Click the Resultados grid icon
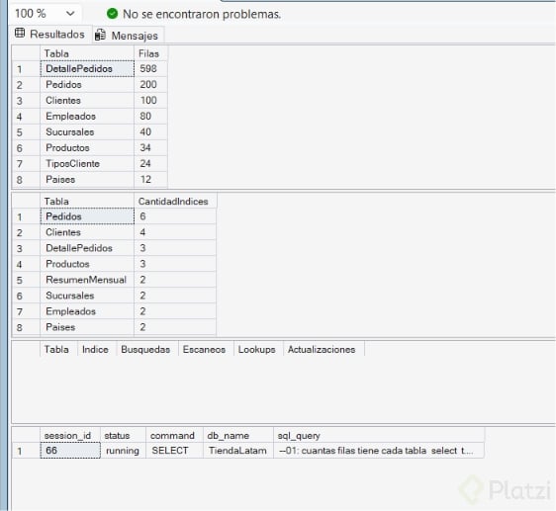This screenshot has height=511, width=556. [x=20, y=34]
